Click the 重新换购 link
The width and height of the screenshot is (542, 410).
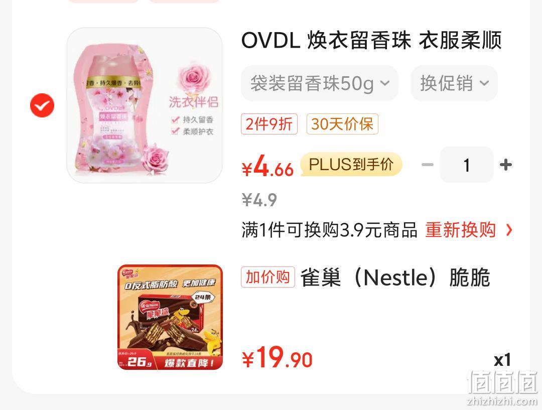(x=460, y=230)
